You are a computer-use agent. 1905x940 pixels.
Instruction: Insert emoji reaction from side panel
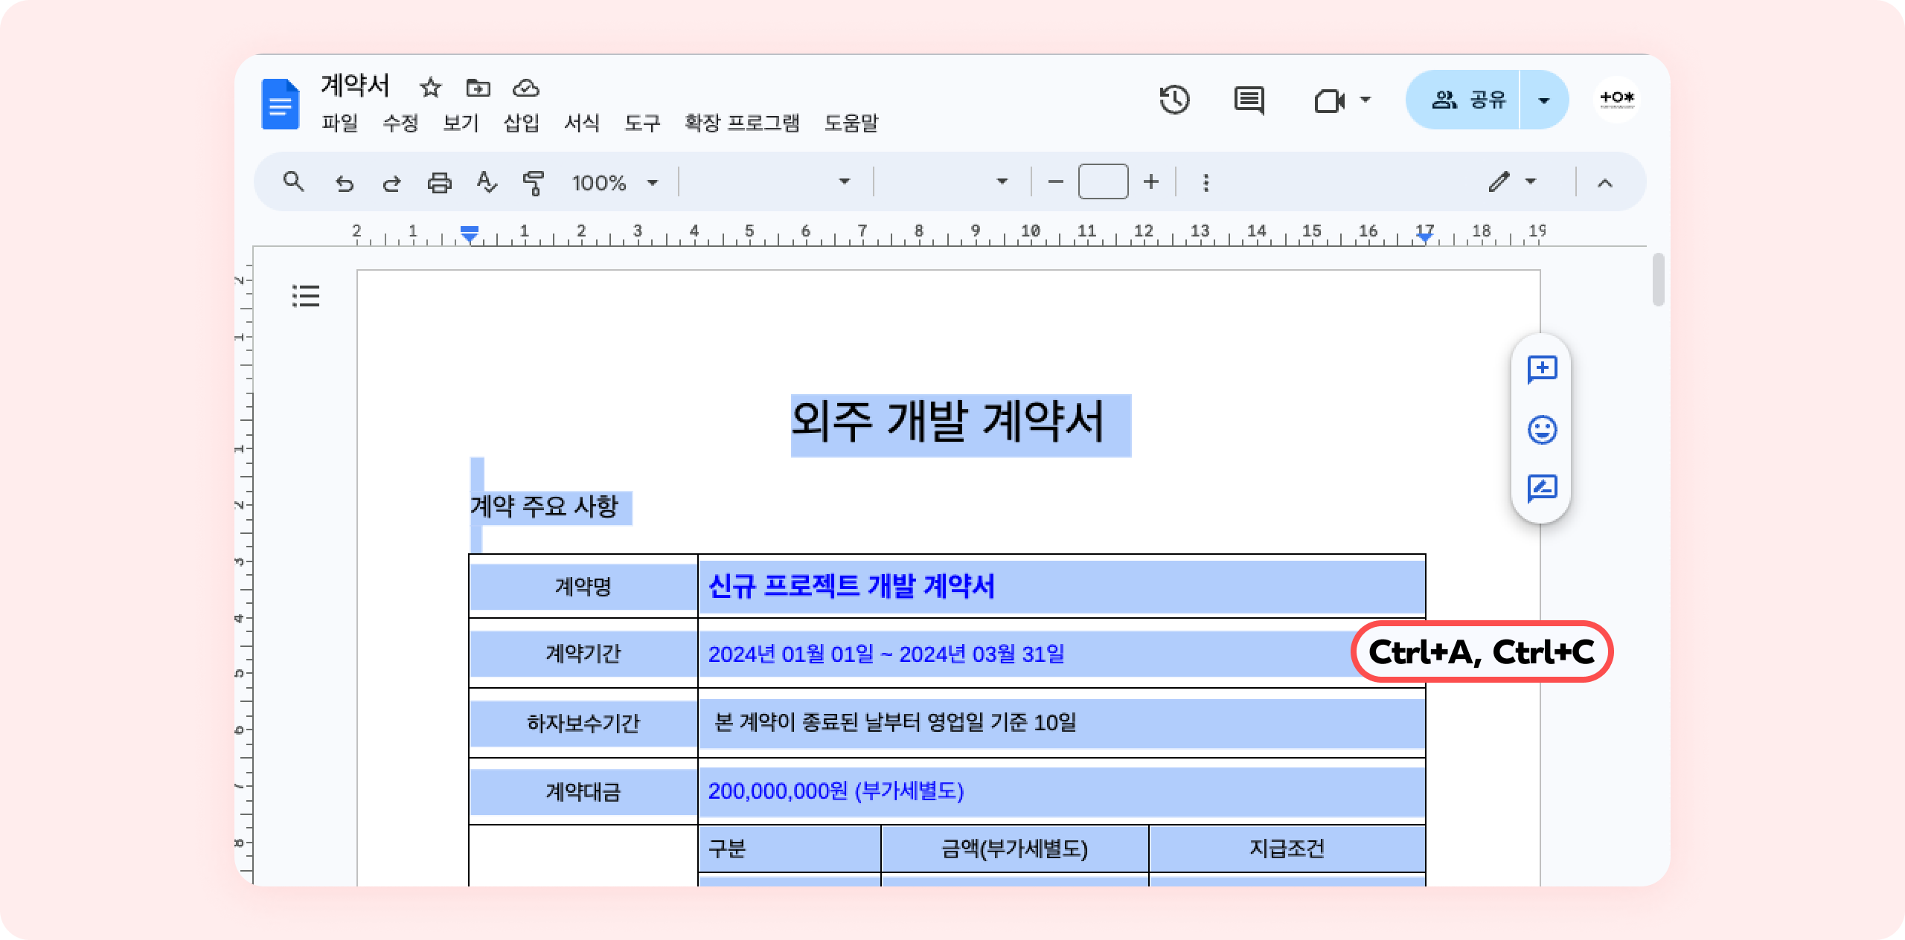click(x=1542, y=429)
